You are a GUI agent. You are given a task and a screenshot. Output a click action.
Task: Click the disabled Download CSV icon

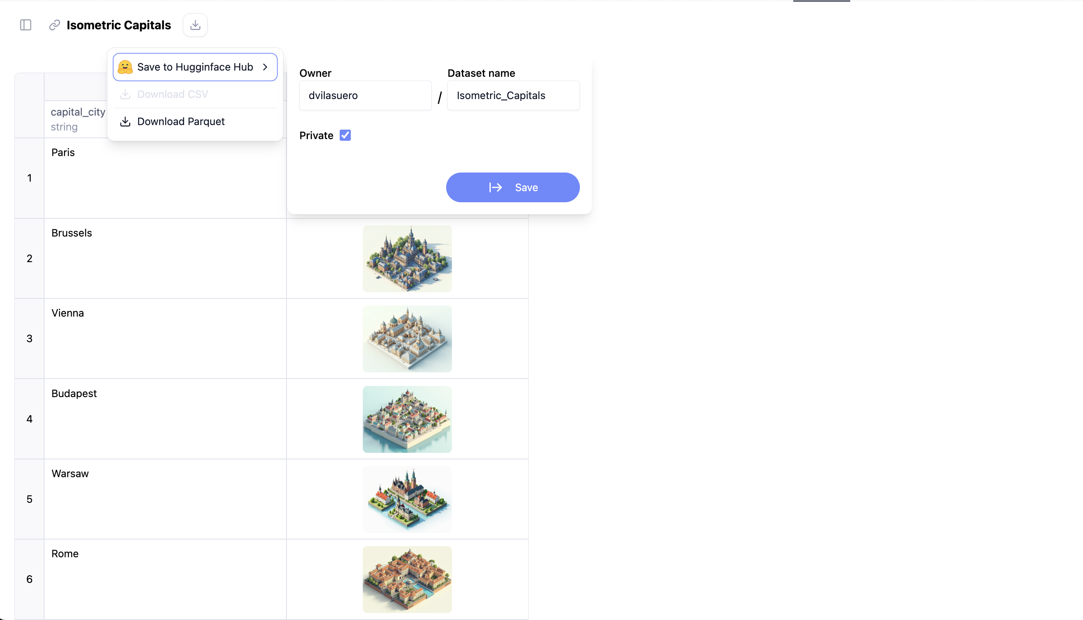click(125, 94)
